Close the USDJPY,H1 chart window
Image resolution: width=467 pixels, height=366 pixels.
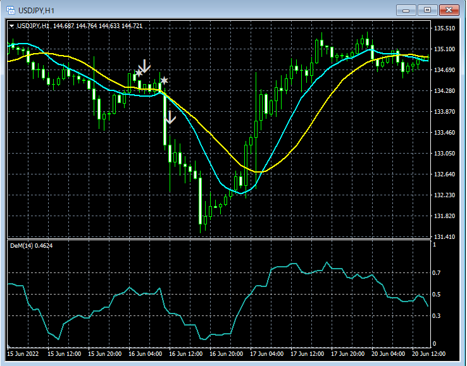pos(449,10)
